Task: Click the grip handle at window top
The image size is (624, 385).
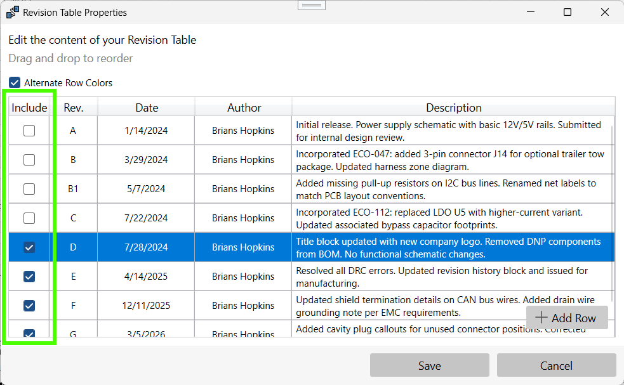Action: point(312,5)
